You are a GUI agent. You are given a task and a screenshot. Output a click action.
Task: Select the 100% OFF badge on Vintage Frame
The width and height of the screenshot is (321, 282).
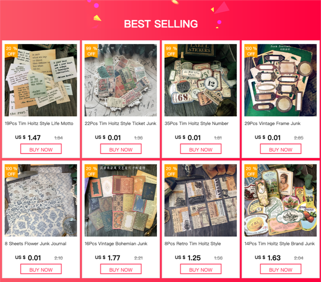pyautogui.click(x=251, y=51)
